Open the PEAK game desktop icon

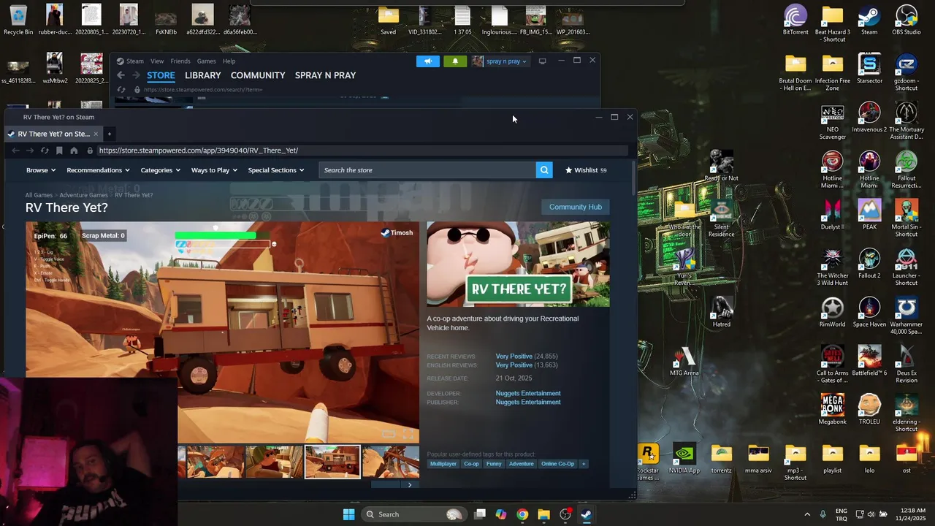pyautogui.click(x=869, y=215)
